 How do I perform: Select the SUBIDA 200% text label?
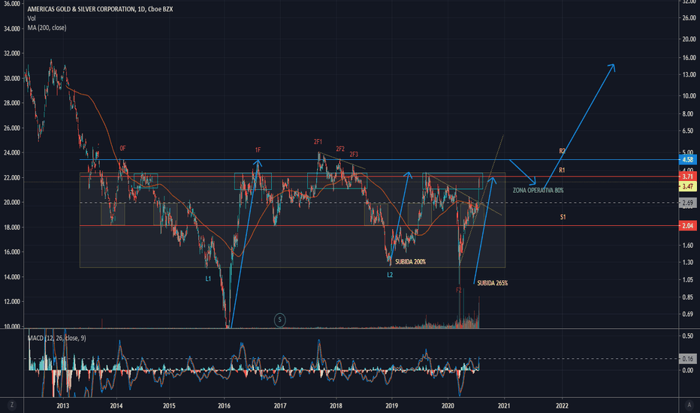coord(410,261)
